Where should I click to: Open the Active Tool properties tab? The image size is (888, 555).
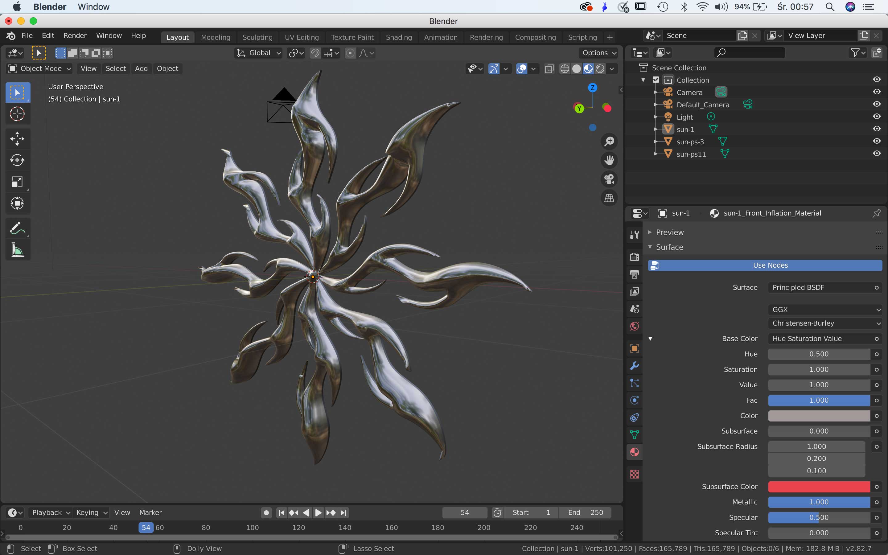click(635, 235)
